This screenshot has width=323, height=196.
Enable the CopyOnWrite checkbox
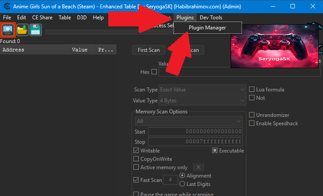(x=136, y=159)
